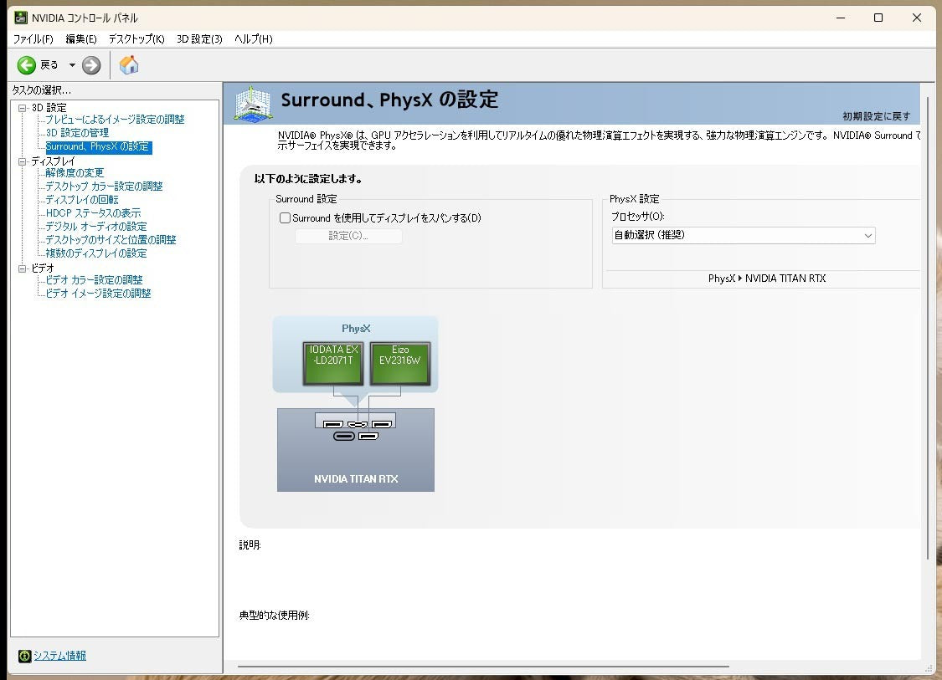
Task: Enable Surround span displays checkbox
Action: tap(286, 217)
